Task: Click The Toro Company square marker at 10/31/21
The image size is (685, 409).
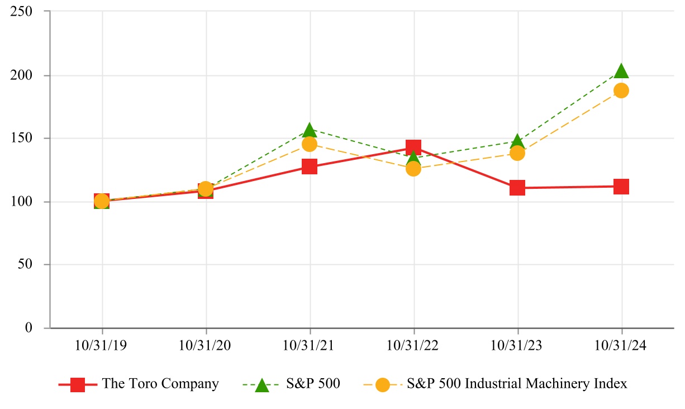Action: tap(310, 167)
